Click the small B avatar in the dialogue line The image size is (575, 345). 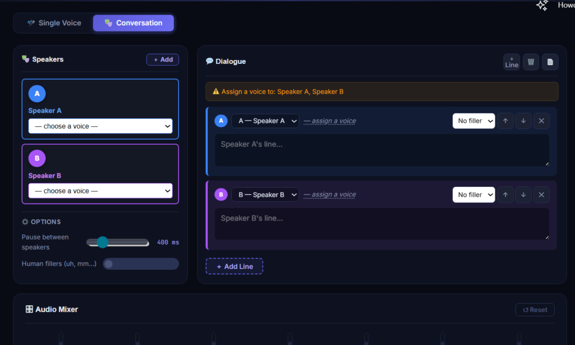[x=221, y=195]
